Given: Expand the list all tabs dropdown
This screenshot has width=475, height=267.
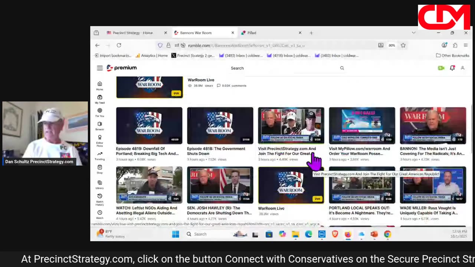Looking at the screenshot, I should [414, 33].
